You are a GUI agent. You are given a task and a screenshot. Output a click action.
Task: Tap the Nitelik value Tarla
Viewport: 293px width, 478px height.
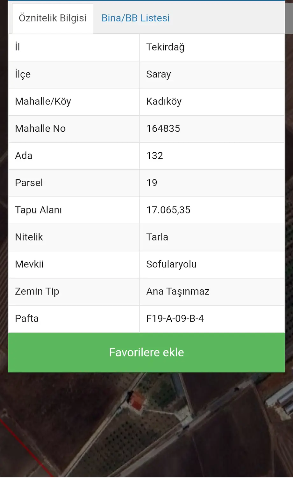tap(157, 237)
